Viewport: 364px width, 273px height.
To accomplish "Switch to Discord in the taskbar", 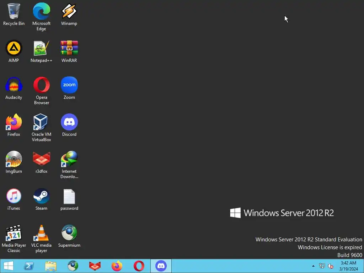I will pyautogui.click(x=161, y=266).
